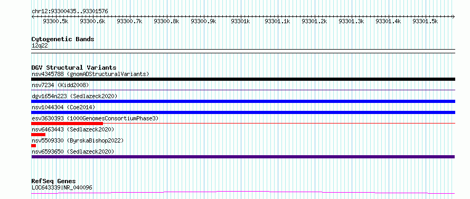Screen dimensions: 470x199
Task: Click the magenta LOC643339 gene line
Action: tap(243, 192)
